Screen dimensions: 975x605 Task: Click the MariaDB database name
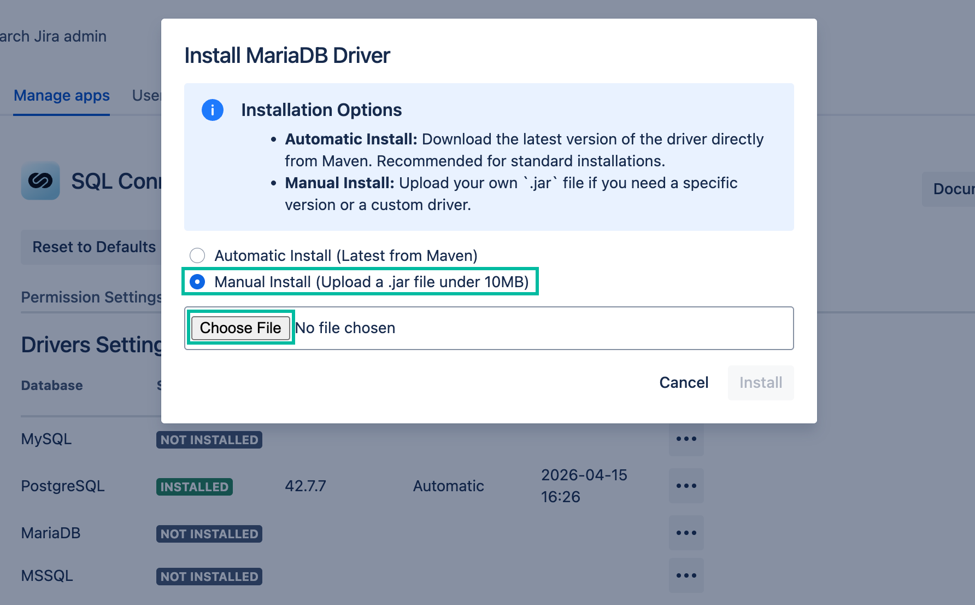pyautogui.click(x=51, y=533)
